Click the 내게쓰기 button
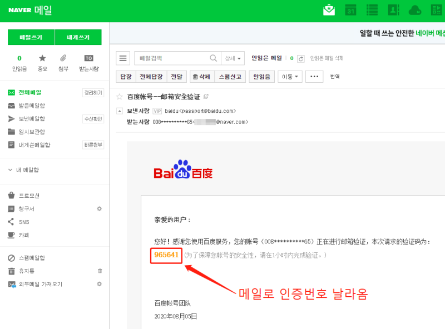This screenshot has width=445, height=329. click(x=78, y=37)
